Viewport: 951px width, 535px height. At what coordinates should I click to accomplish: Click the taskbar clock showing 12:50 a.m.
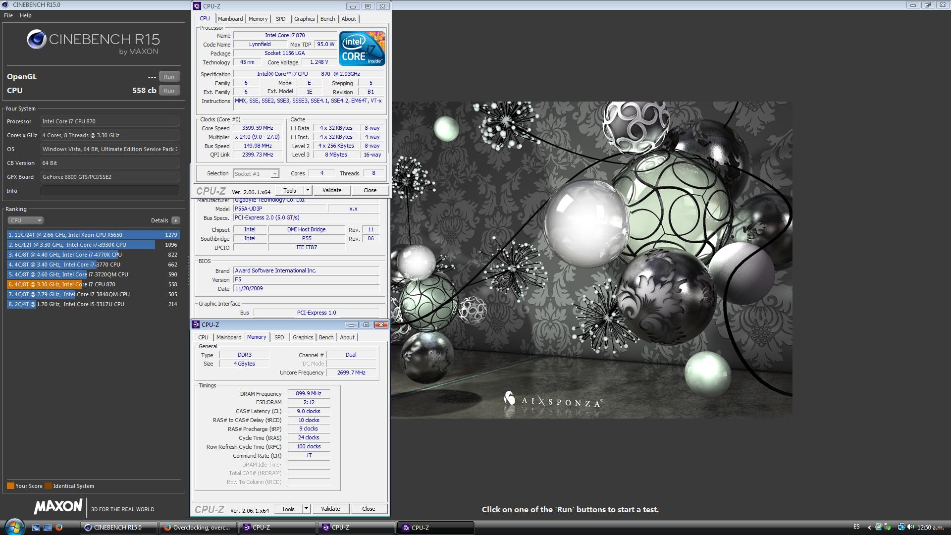click(x=931, y=527)
